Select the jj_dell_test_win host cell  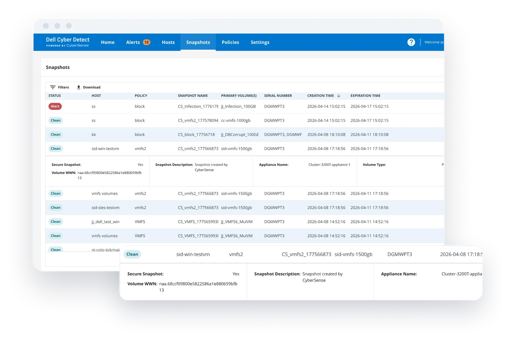coord(106,222)
